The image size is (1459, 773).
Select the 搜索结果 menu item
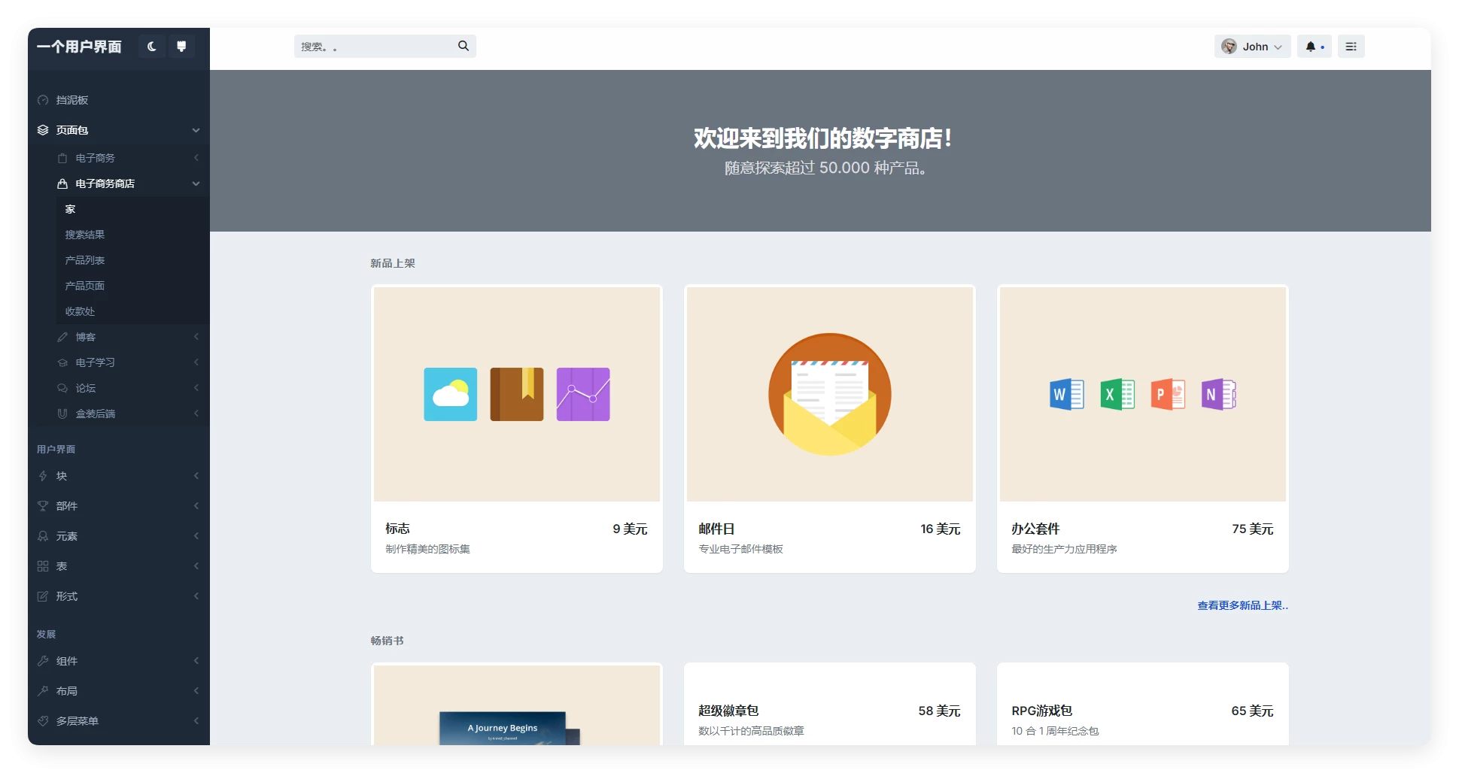point(85,235)
